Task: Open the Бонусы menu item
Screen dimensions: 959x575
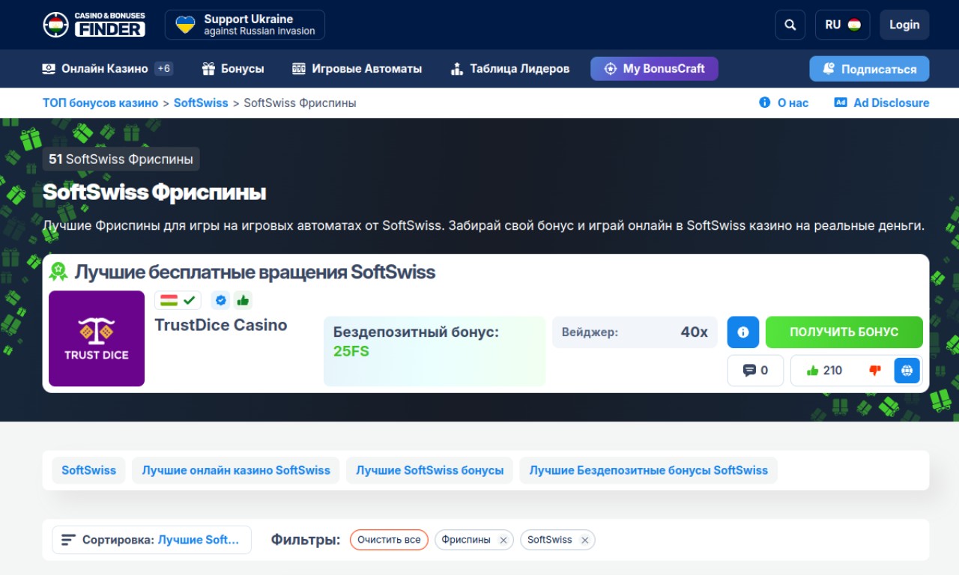Action: click(x=233, y=69)
